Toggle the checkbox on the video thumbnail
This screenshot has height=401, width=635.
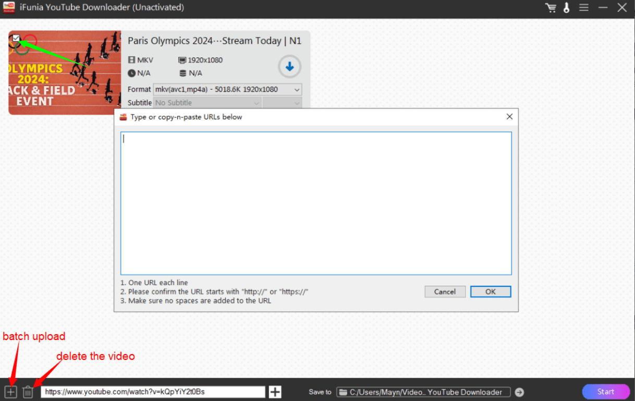[16, 38]
